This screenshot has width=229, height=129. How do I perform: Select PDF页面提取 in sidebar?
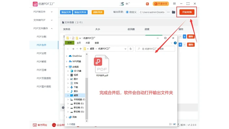pos(44,78)
